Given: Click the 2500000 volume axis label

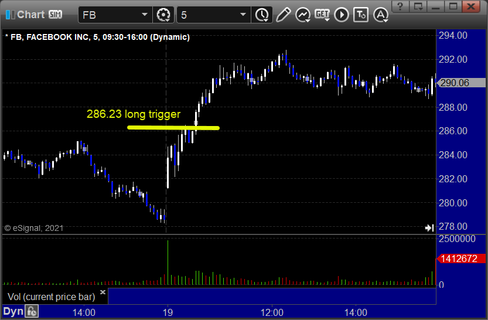Looking at the screenshot, I should coord(457,239).
